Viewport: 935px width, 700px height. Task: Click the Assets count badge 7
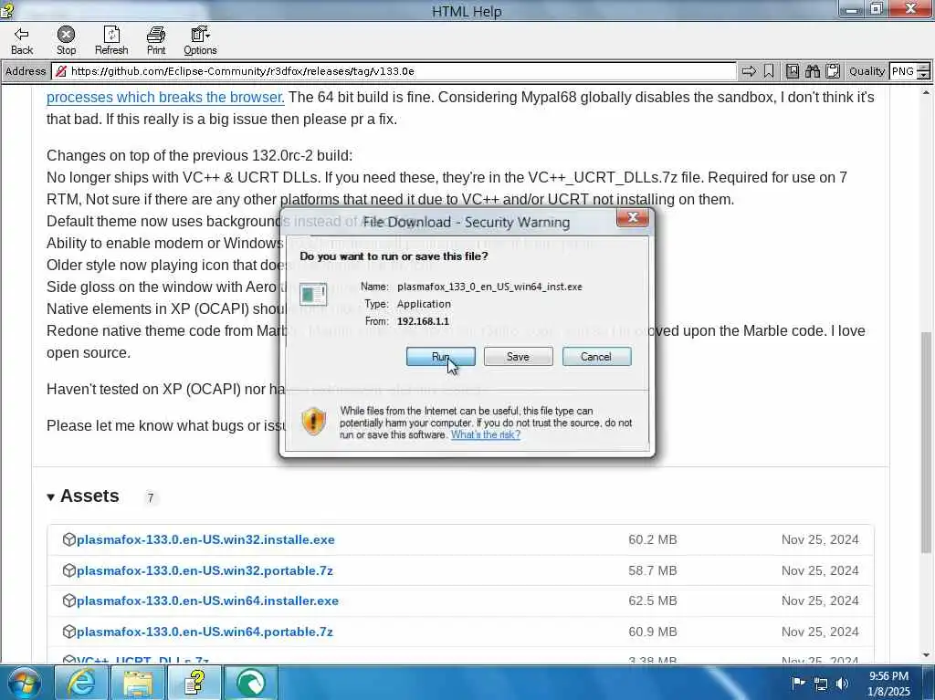click(151, 498)
